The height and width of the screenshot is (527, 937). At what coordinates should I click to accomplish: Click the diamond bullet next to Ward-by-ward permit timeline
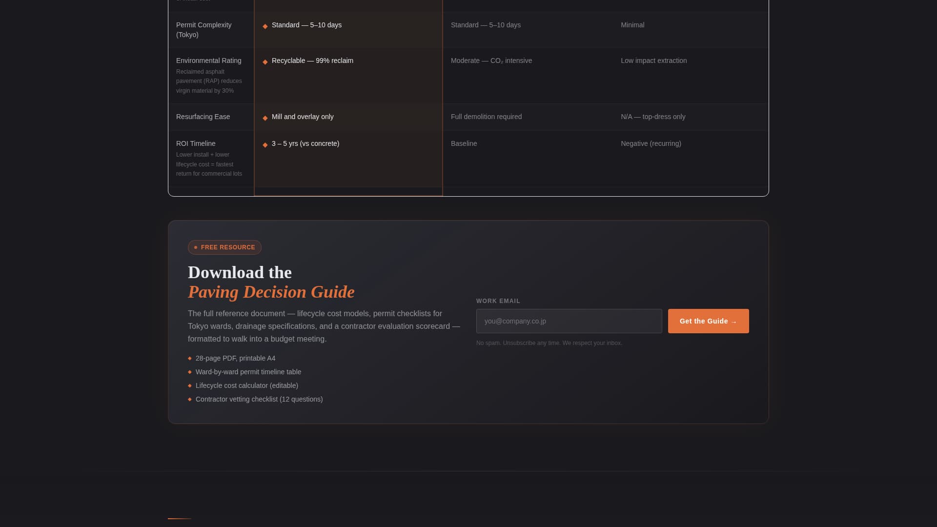pos(190,372)
